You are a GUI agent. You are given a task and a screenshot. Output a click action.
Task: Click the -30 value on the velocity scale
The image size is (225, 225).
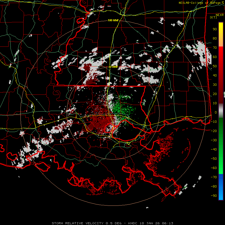point(214,140)
